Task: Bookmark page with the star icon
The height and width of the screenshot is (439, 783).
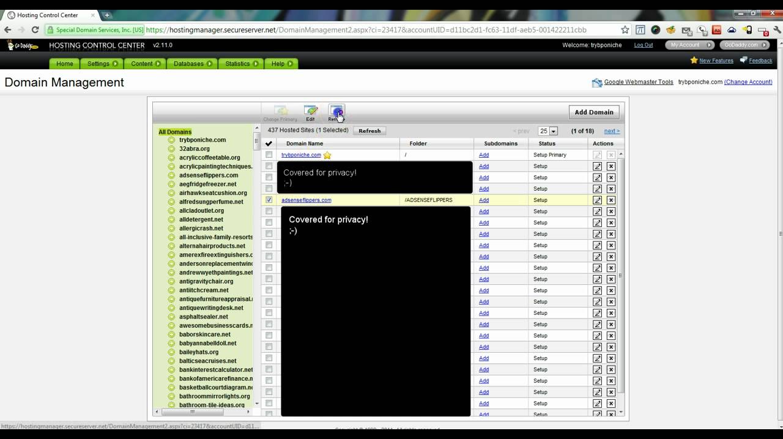Action: pyautogui.click(x=625, y=29)
